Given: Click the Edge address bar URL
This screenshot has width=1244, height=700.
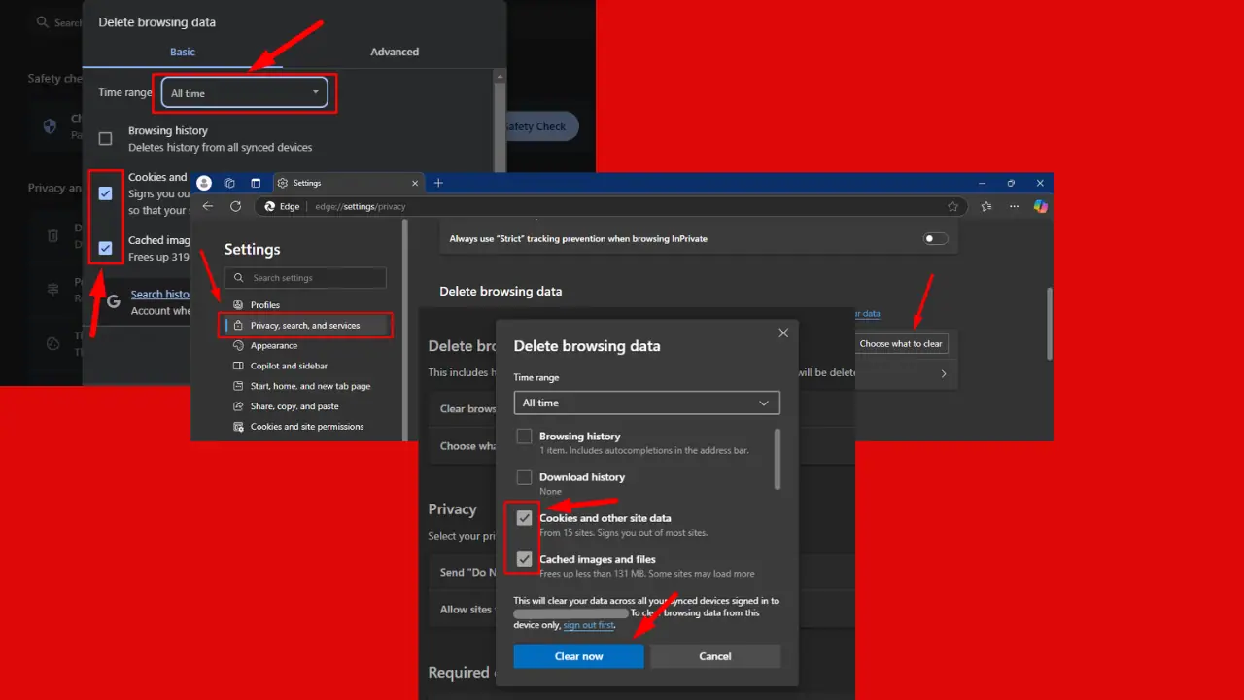Looking at the screenshot, I should [361, 206].
